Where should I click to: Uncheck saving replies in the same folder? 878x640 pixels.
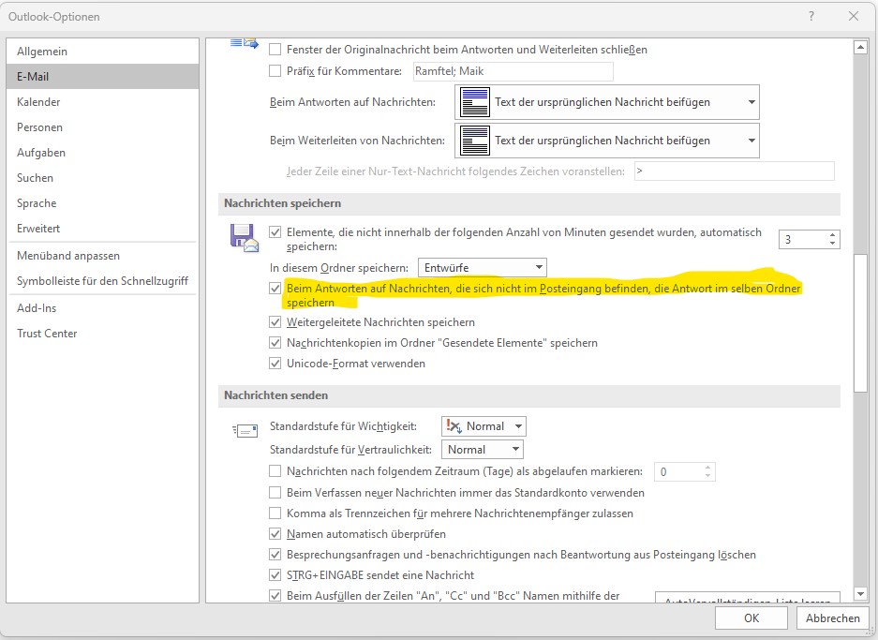coord(275,289)
